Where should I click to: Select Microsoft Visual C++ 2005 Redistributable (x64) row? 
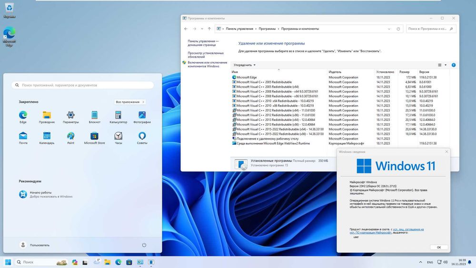tap(341, 87)
